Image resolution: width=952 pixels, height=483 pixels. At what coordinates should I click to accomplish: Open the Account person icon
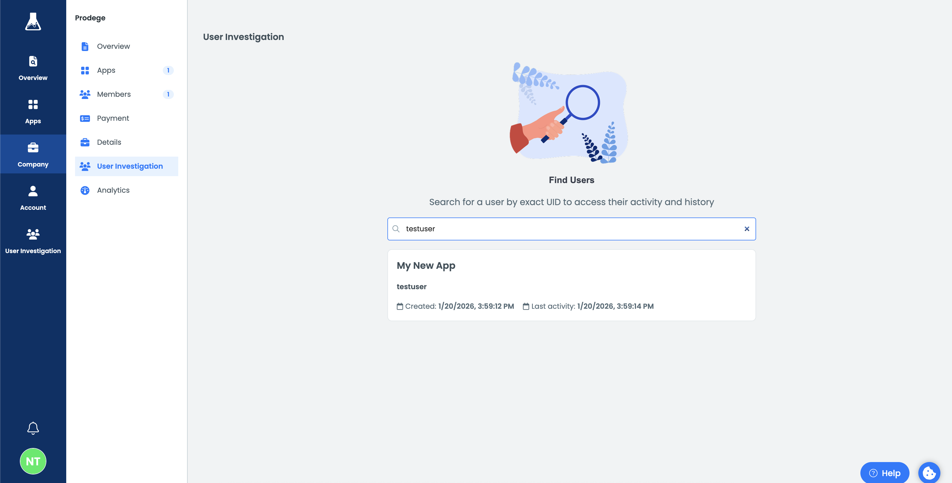click(x=33, y=198)
